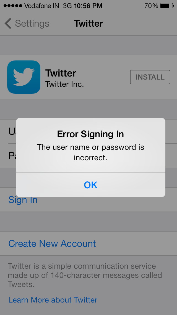177x315 pixels.
Task: Go back to Settings
Action: pos(27,24)
